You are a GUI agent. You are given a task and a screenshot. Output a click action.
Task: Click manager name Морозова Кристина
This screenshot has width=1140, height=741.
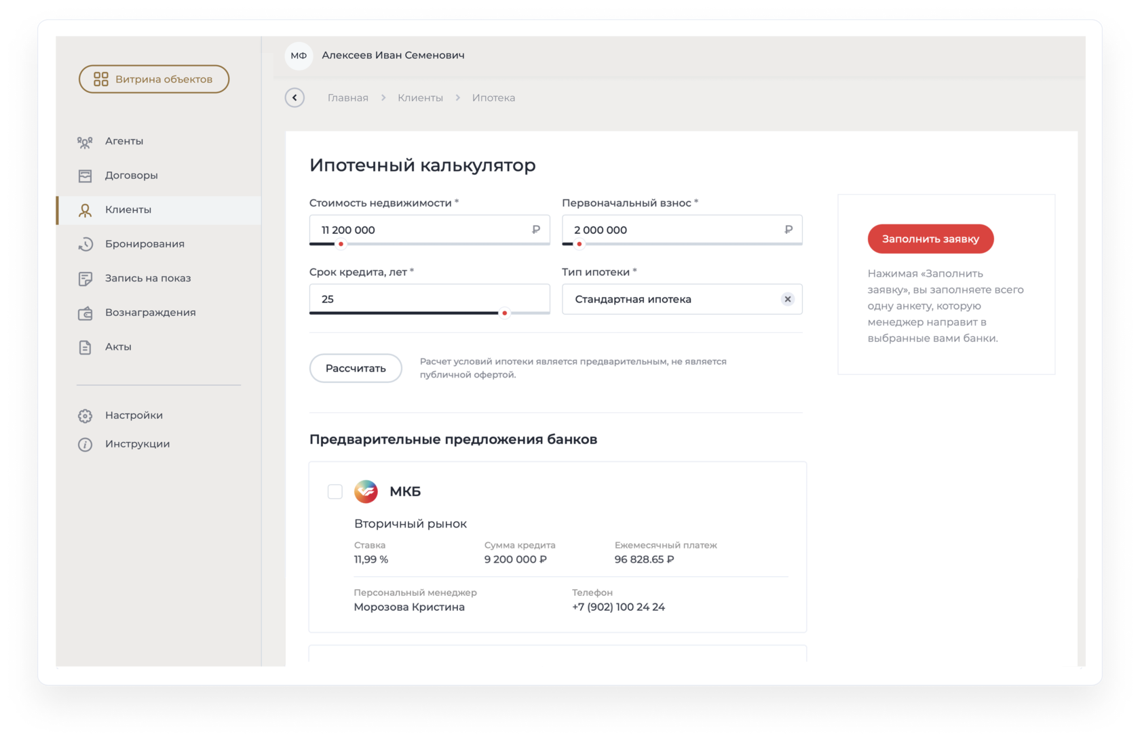coord(409,607)
